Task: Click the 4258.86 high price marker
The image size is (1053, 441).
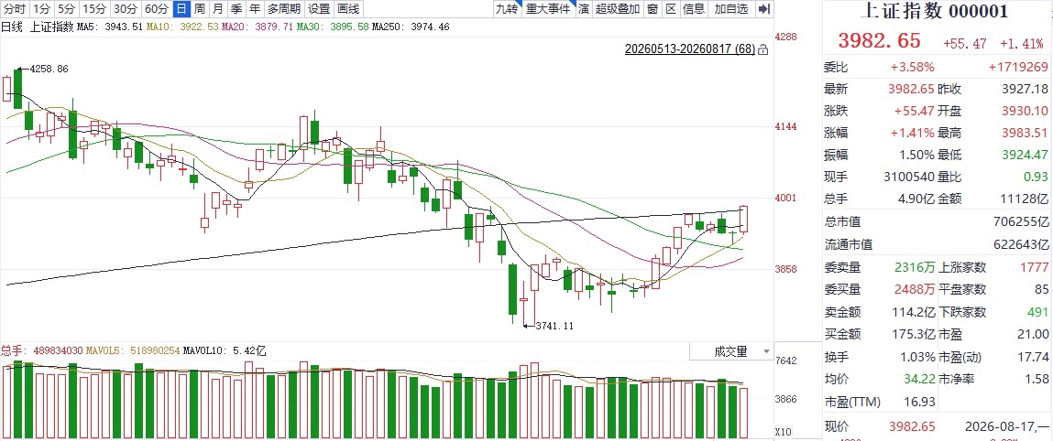Action: tap(42, 69)
